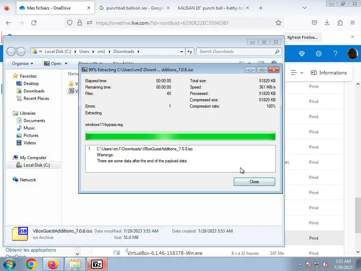
Task: Open a new Firefox tab
Action: pyautogui.click(x=261, y=8)
